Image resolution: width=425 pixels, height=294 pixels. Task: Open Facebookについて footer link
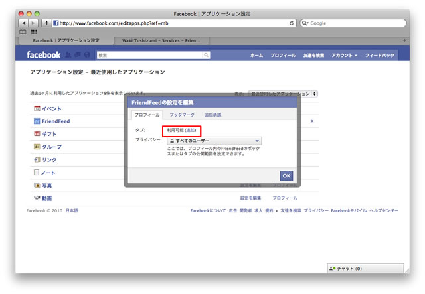point(208,210)
